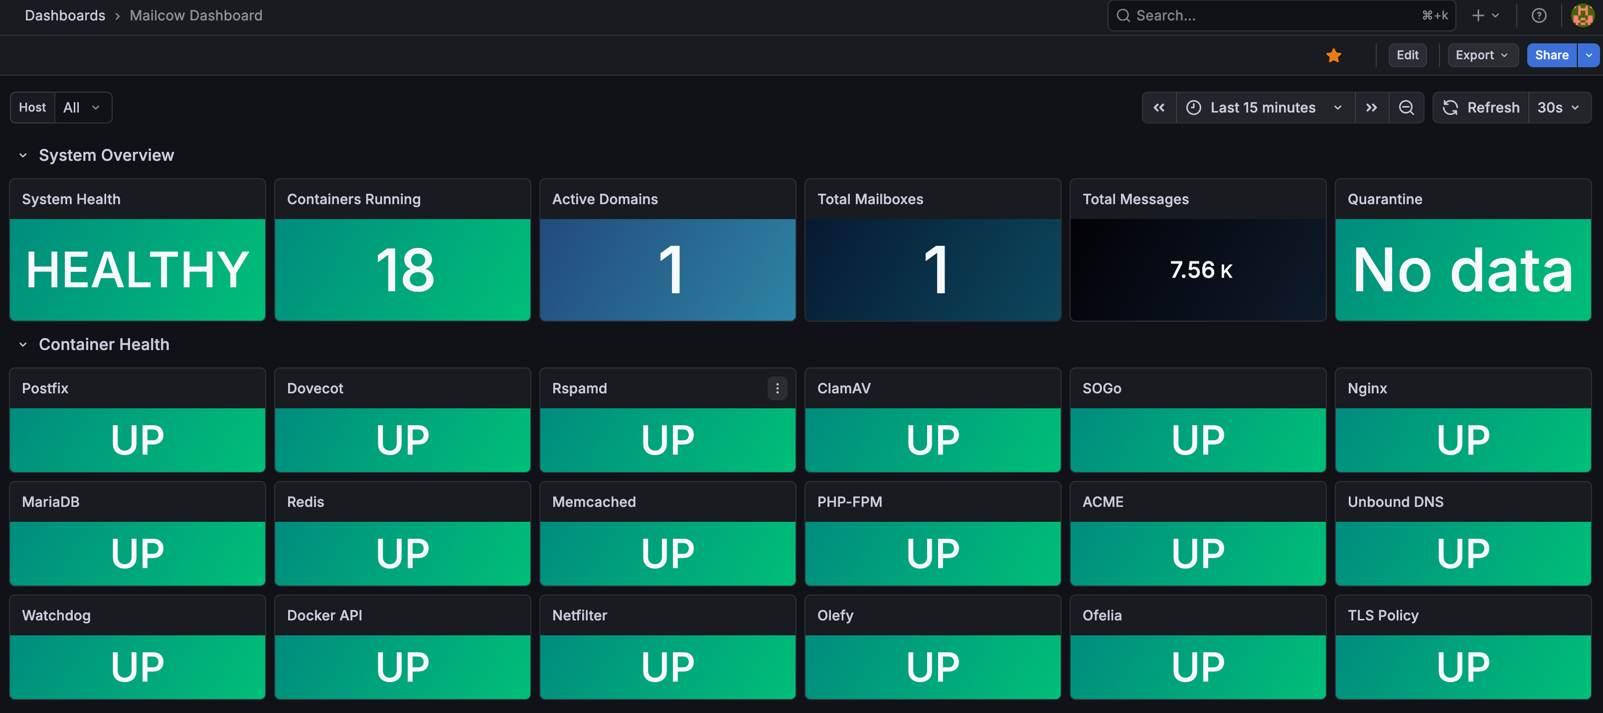Open the Grafana help icon
Image resolution: width=1603 pixels, height=713 pixels.
(1538, 15)
